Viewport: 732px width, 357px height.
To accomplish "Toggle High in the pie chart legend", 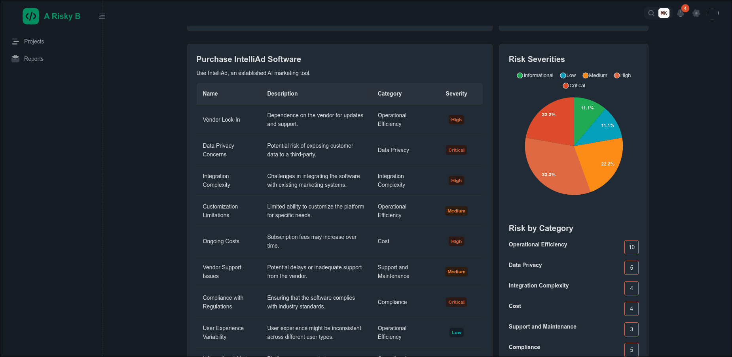I will click(x=622, y=75).
